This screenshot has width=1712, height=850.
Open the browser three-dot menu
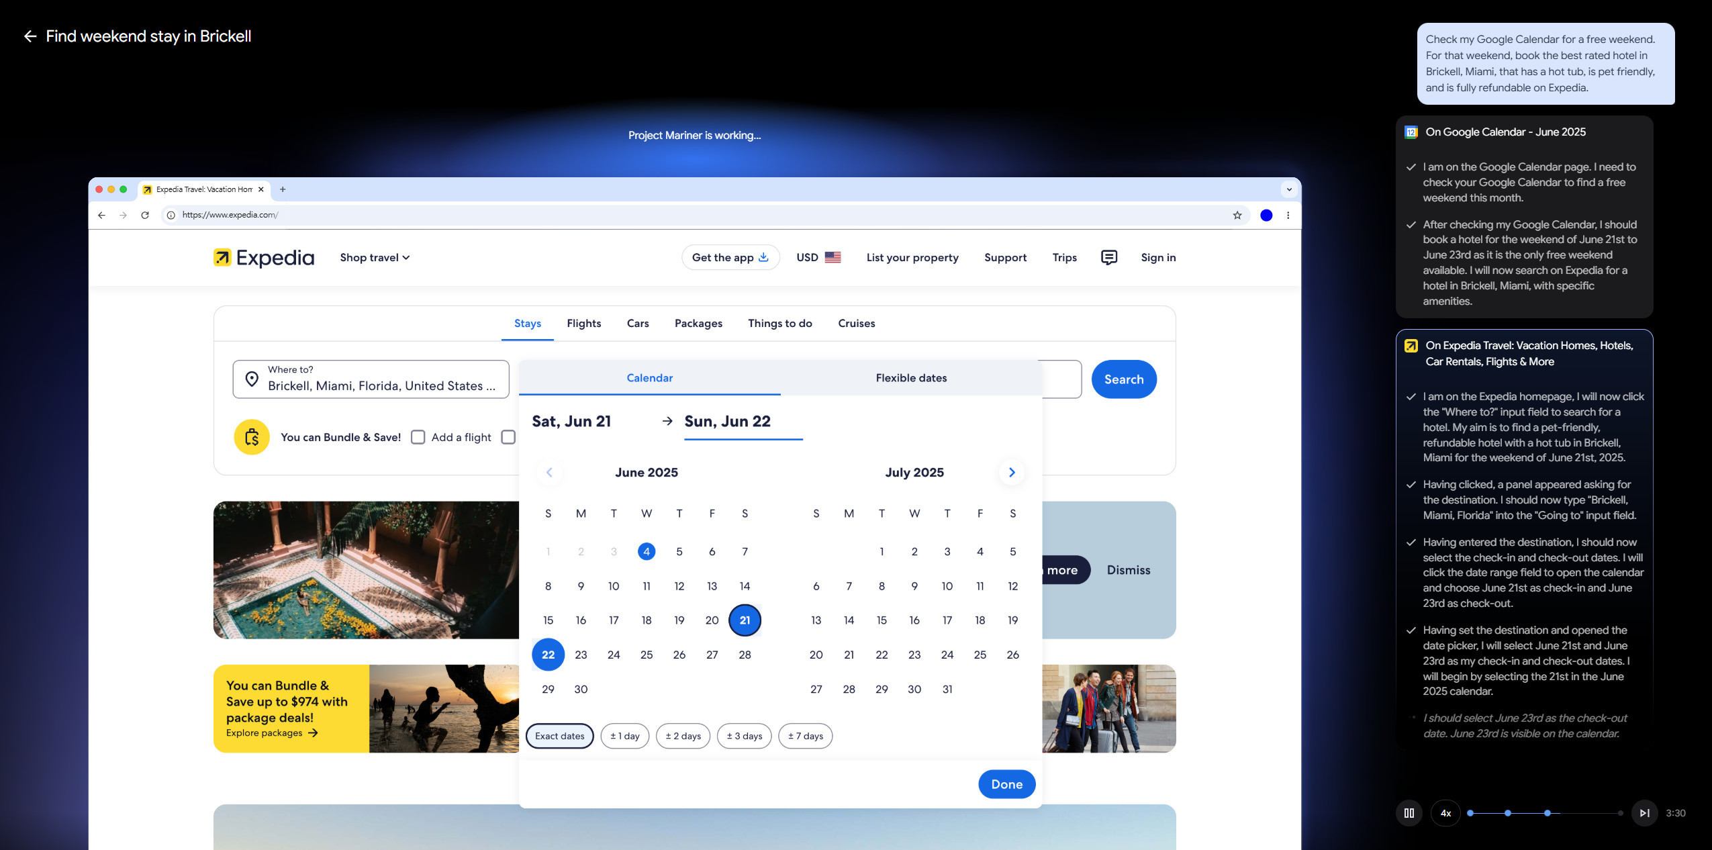point(1288,215)
